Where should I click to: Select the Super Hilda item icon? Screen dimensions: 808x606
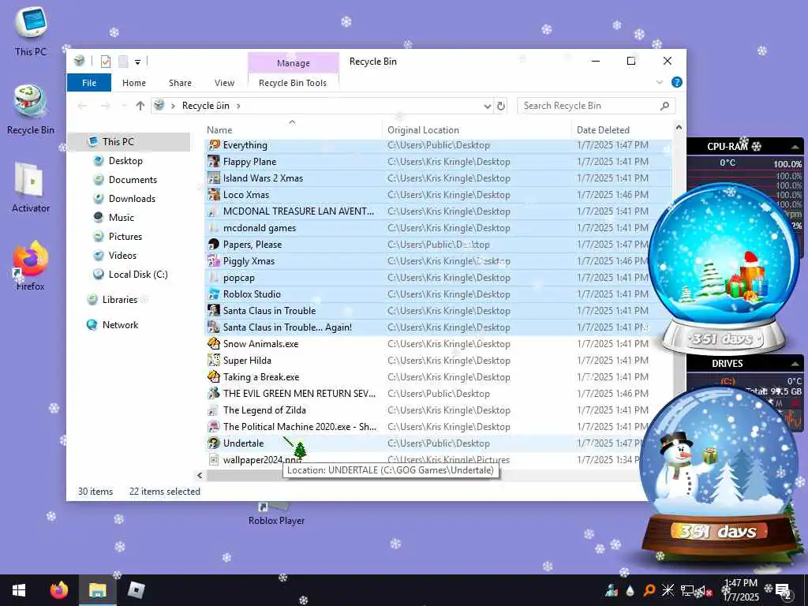[214, 360]
